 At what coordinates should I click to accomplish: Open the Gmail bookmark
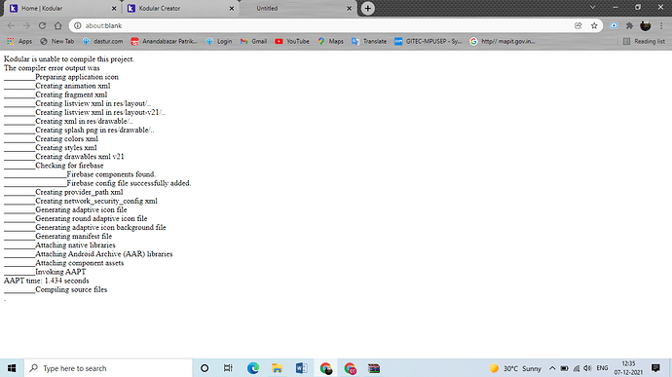(254, 41)
